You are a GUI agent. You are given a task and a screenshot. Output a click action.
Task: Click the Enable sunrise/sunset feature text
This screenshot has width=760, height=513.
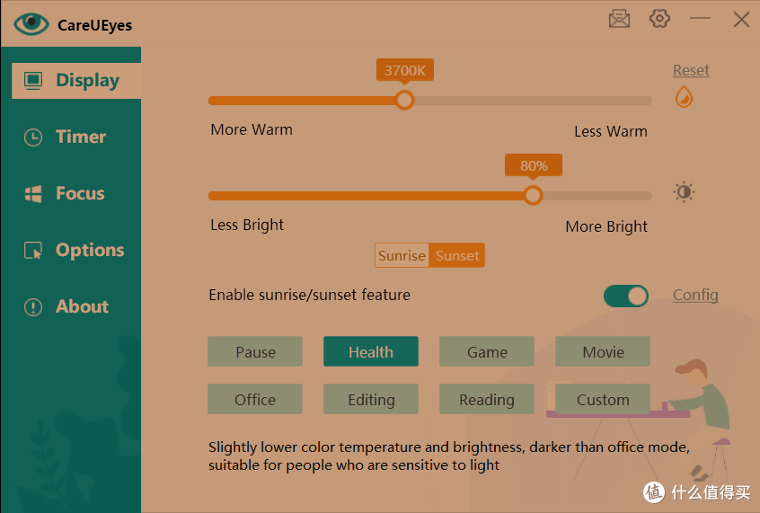tap(310, 295)
